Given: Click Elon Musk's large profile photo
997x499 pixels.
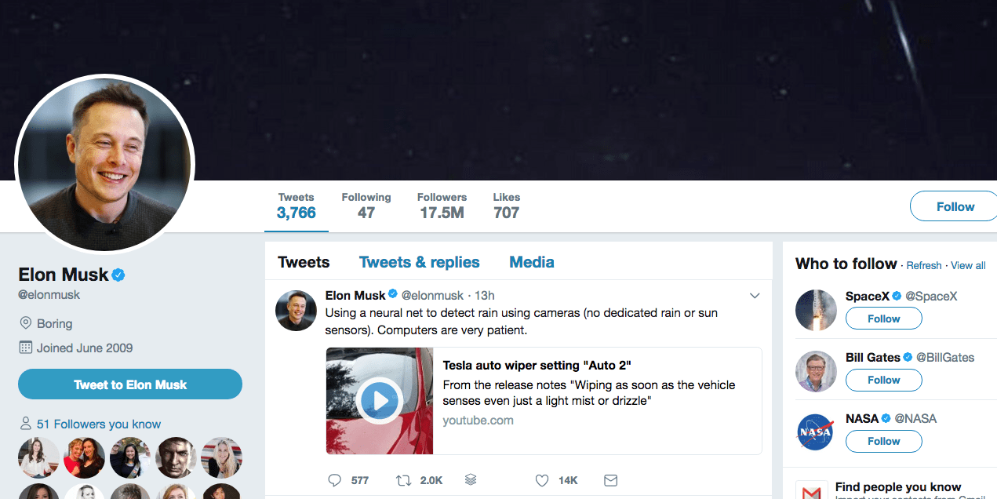Looking at the screenshot, I should (105, 164).
